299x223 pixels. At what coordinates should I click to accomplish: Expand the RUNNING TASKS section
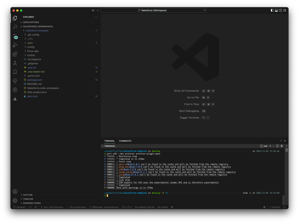pyautogui.click(x=60, y=203)
